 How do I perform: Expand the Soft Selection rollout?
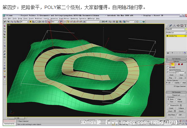(176, 59)
